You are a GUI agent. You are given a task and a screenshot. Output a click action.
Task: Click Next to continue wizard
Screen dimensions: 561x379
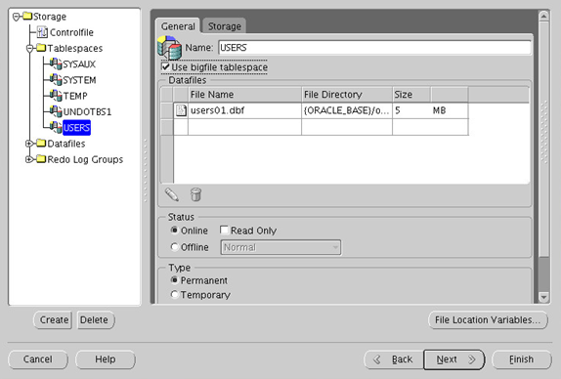454,359
